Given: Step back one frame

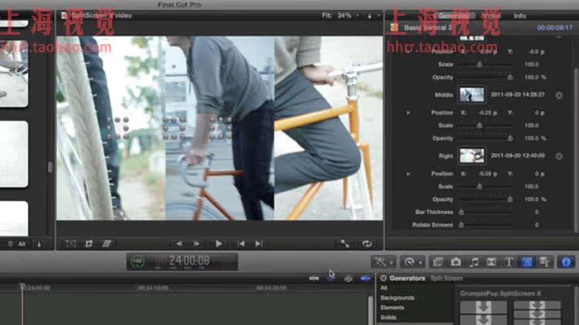Looking at the screenshot, I should (179, 243).
